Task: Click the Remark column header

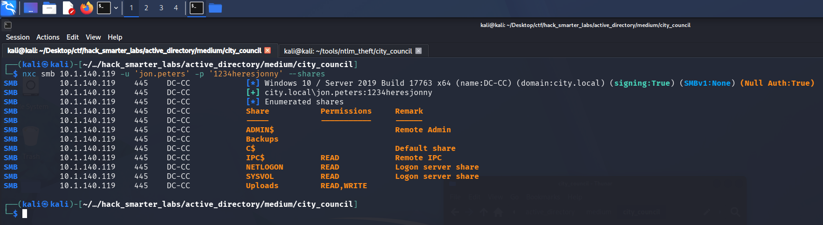Action: point(409,111)
